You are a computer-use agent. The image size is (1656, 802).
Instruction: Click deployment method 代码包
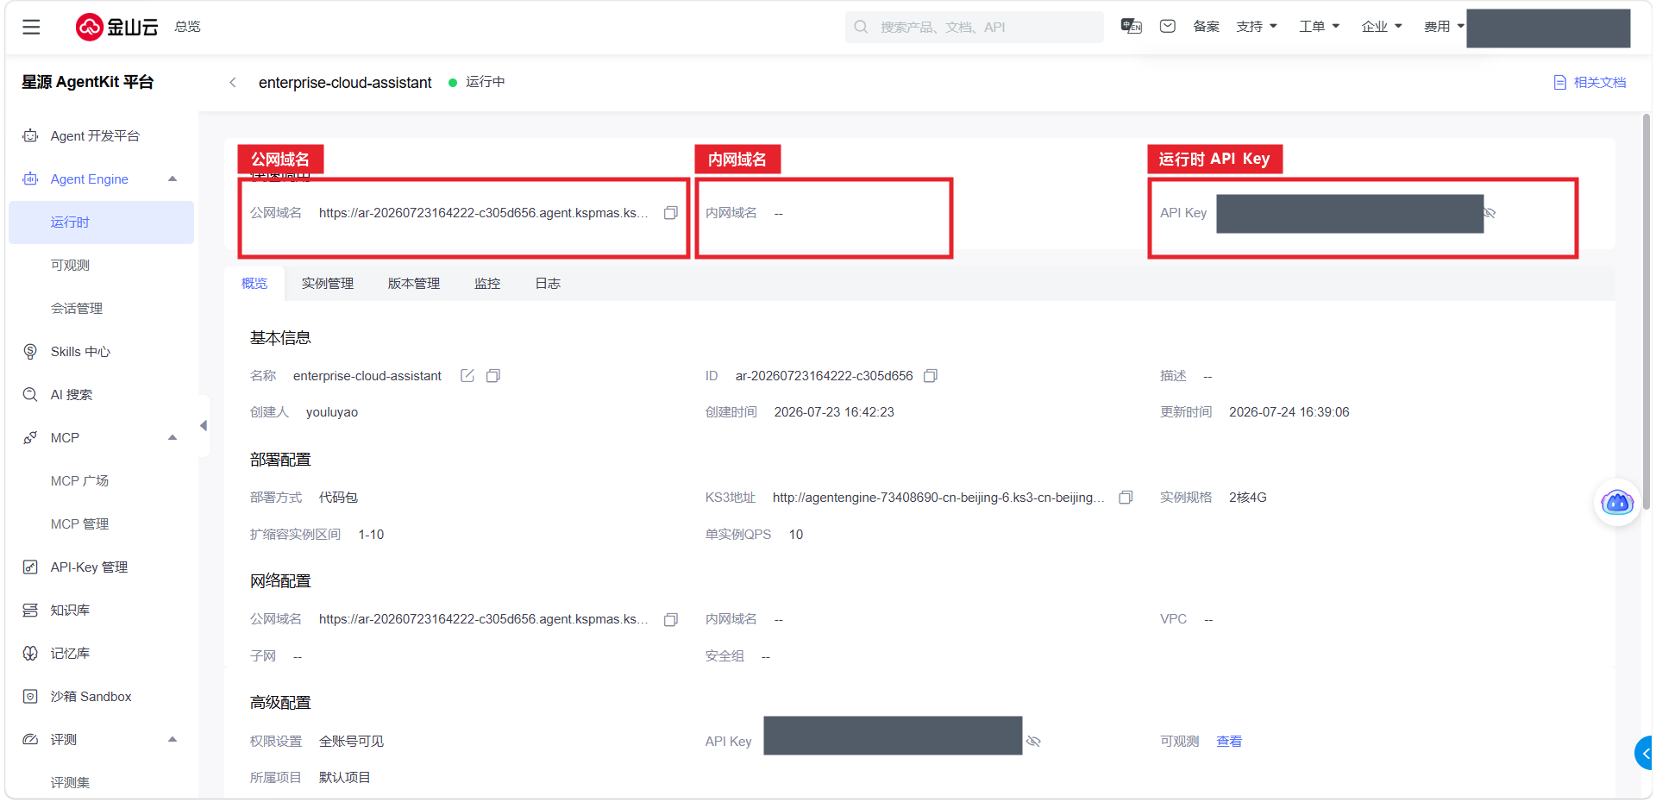tap(338, 498)
